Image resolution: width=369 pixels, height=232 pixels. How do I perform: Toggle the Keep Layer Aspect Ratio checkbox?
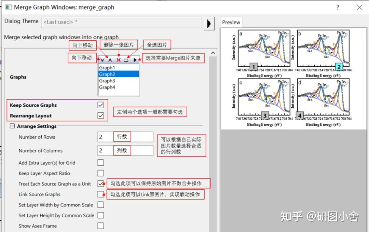(x=100, y=173)
